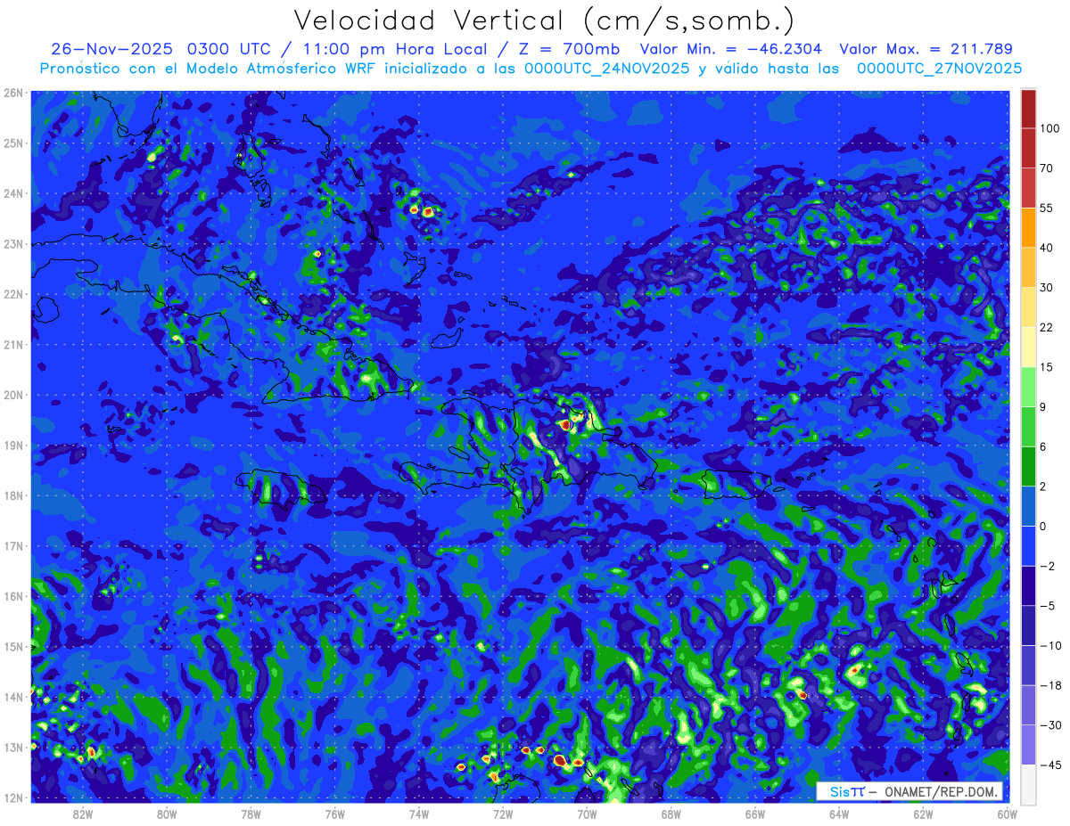This screenshot has height=826, width=1070.
Task: Click the '20N' latitude label
Action: [x=13, y=395]
